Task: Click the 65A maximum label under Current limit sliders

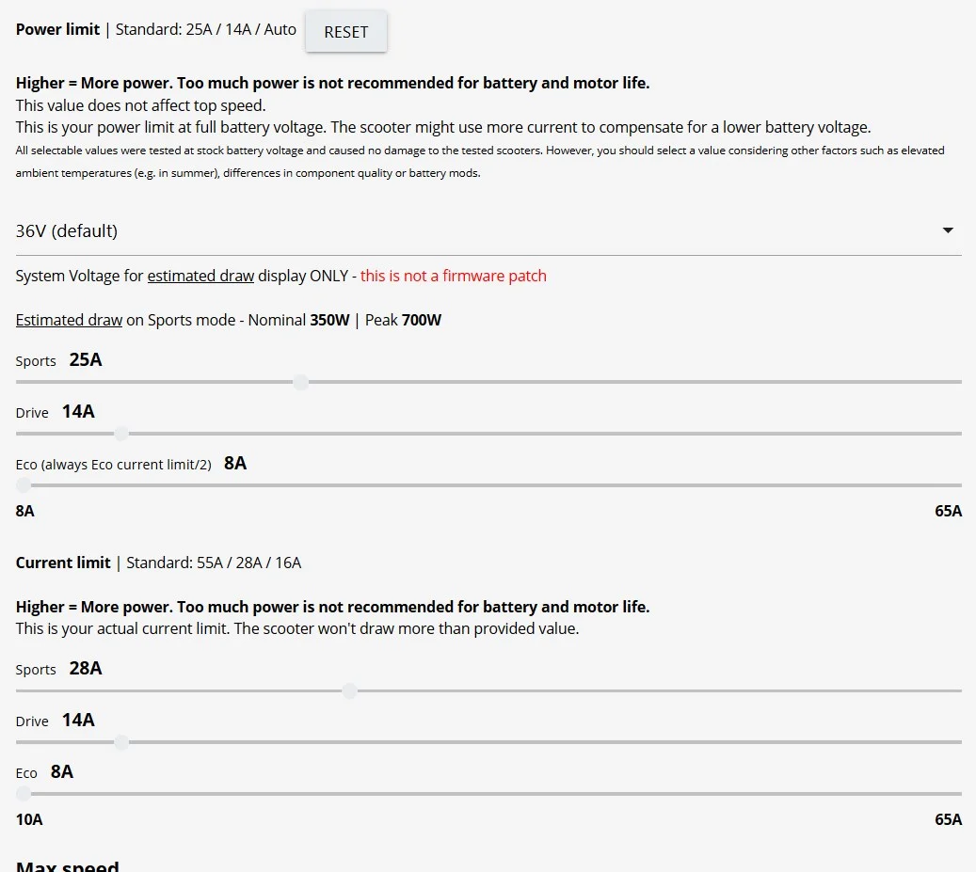Action: point(948,819)
